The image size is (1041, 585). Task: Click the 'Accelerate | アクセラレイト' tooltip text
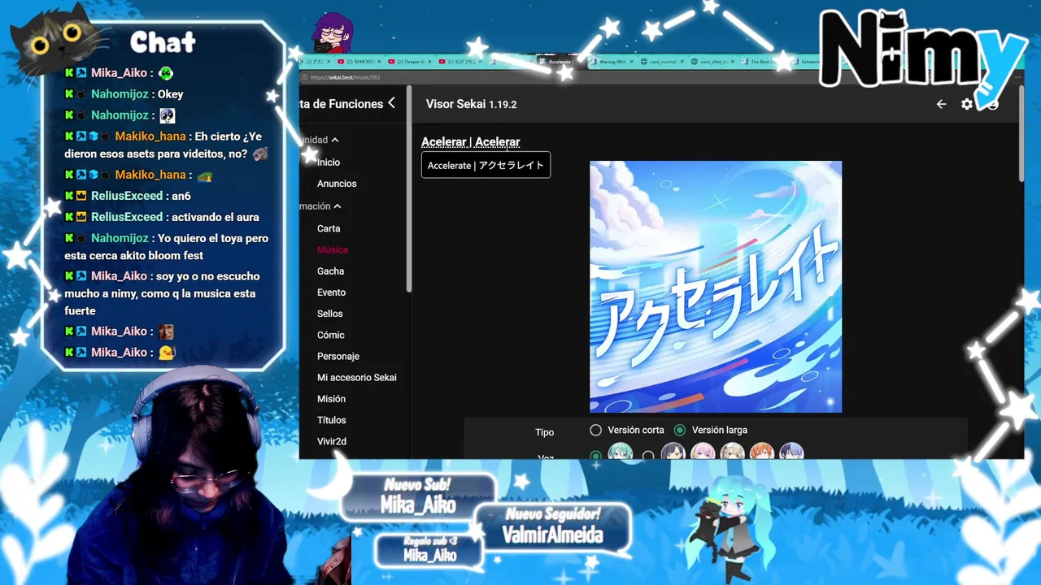(486, 165)
